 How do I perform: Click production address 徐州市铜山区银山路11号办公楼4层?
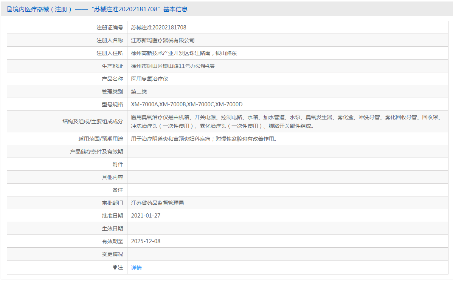tap(173, 66)
